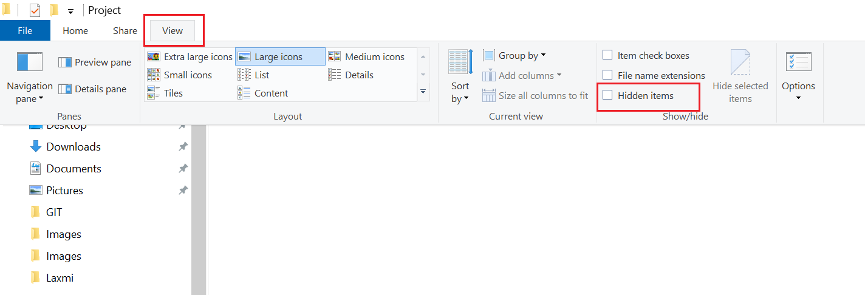Enable the Hidden items checkbox
The width and height of the screenshot is (865, 295).
607,95
